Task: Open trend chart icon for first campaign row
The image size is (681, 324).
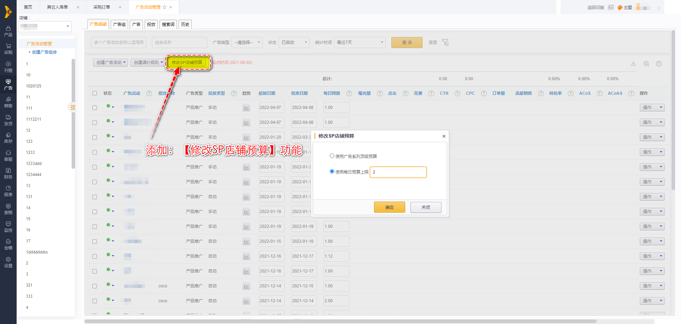Action: point(246,108)
